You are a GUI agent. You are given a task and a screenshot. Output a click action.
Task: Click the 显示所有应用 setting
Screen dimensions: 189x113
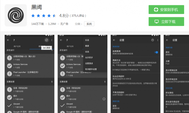tap(176, 80)
